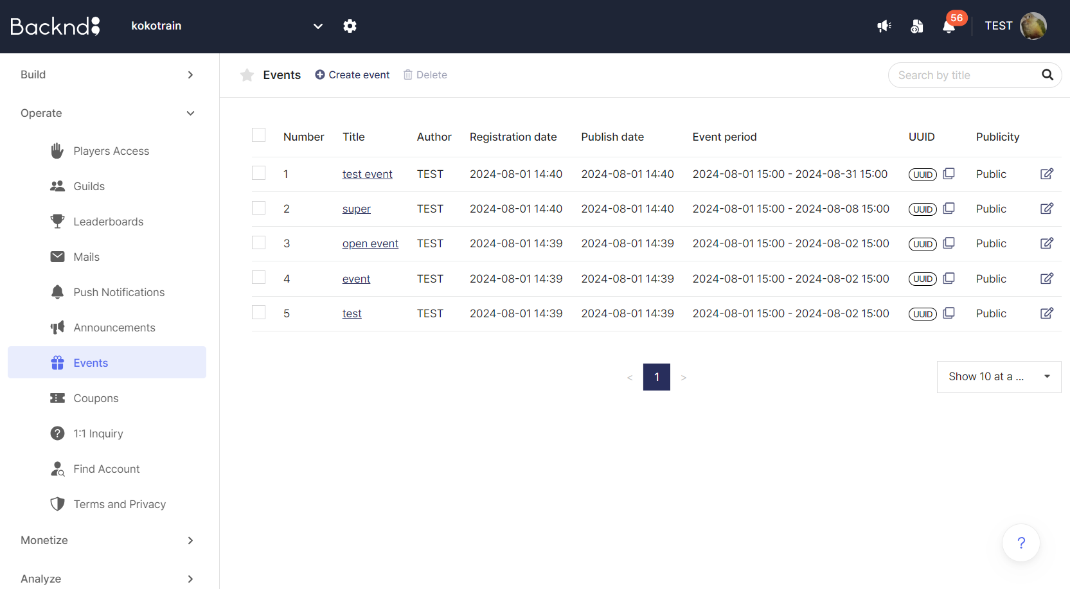Image resolution: width=1070 pixels, height=589 pixels.
Task: Click the favorite star beside Events title
Action: [x=247, y=75]
